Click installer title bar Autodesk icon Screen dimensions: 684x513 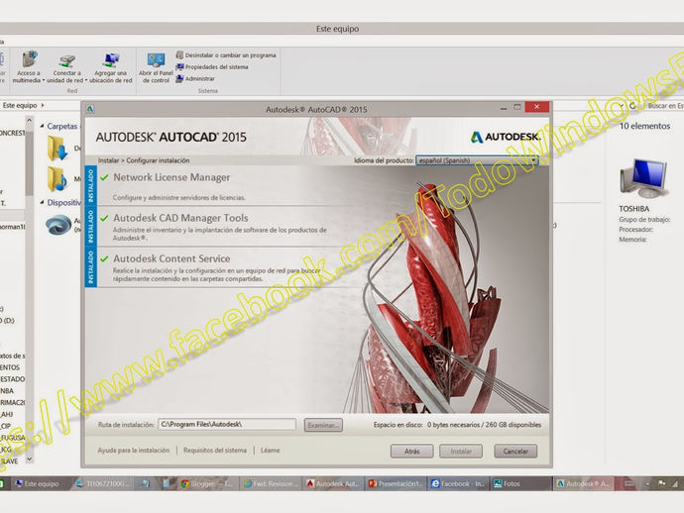click(x=90, y=109)
